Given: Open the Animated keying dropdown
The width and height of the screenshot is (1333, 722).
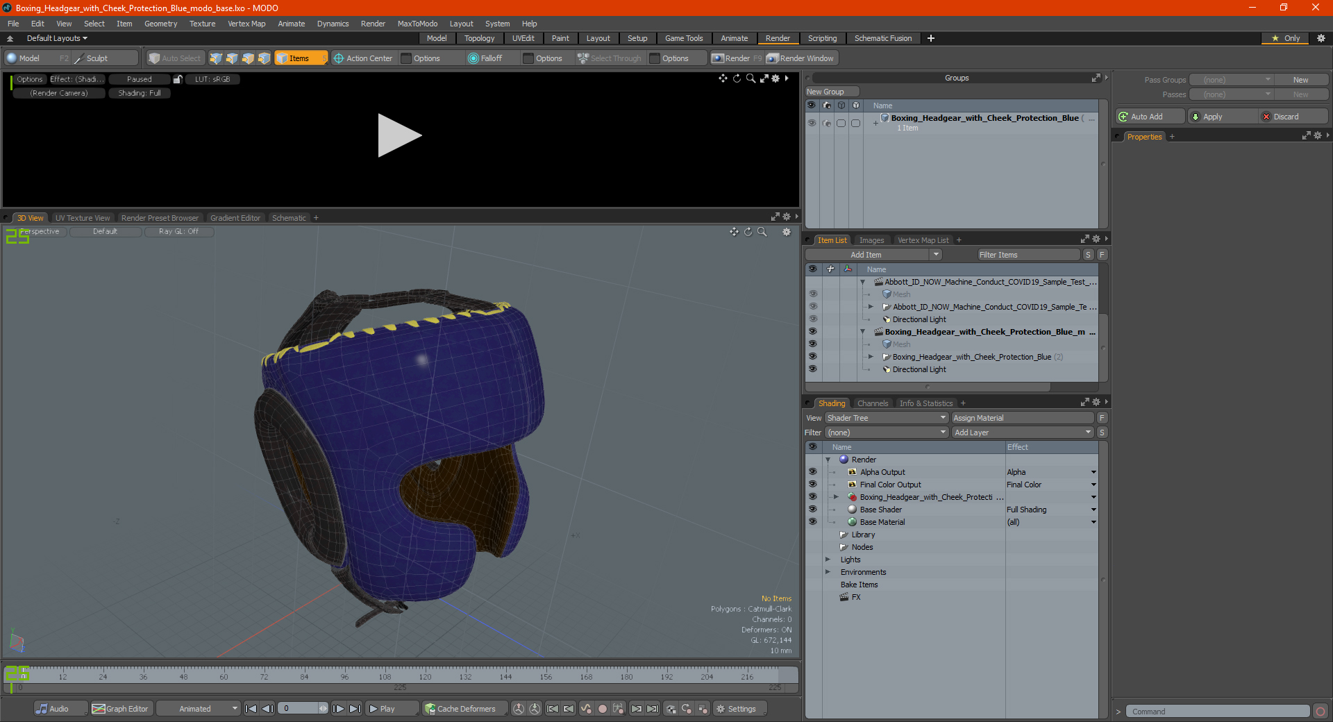Looking at the screenshot, I should (198, 709).
